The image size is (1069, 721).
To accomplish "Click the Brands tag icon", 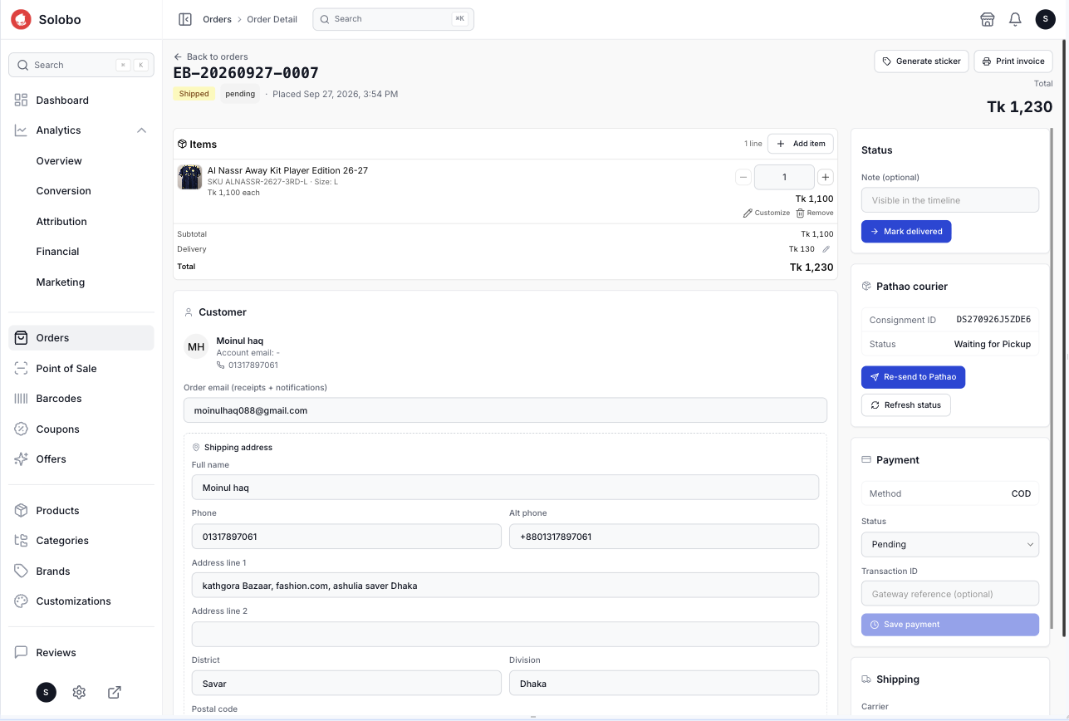I will [x=22, y=571].
